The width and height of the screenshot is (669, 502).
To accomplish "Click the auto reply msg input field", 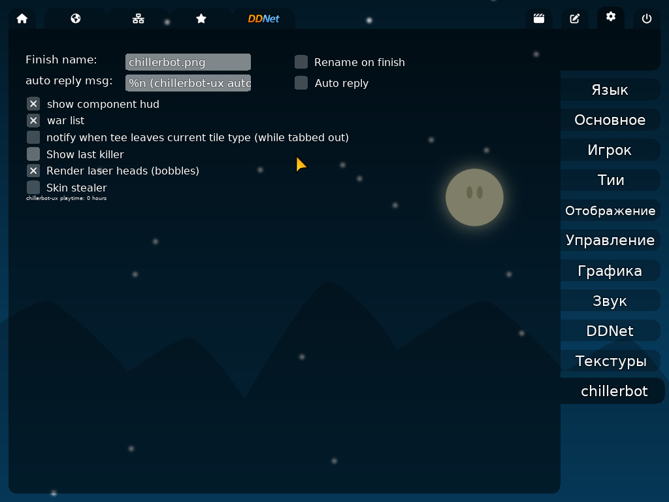I will tap(188, 83).
